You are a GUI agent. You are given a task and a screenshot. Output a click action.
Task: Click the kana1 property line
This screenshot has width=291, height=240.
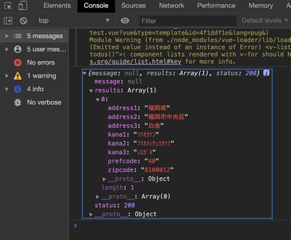tap(133, 134)
